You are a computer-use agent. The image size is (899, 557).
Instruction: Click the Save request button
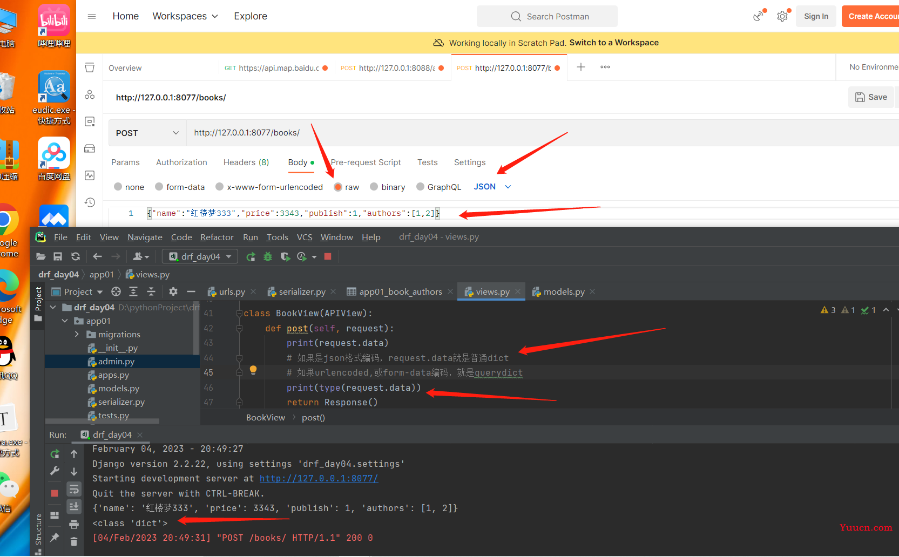(x=871, y=97)
